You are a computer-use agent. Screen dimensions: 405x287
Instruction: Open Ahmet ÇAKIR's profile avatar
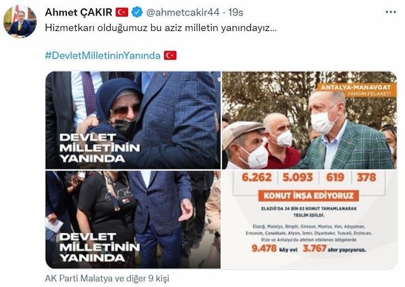pos(20,22)
